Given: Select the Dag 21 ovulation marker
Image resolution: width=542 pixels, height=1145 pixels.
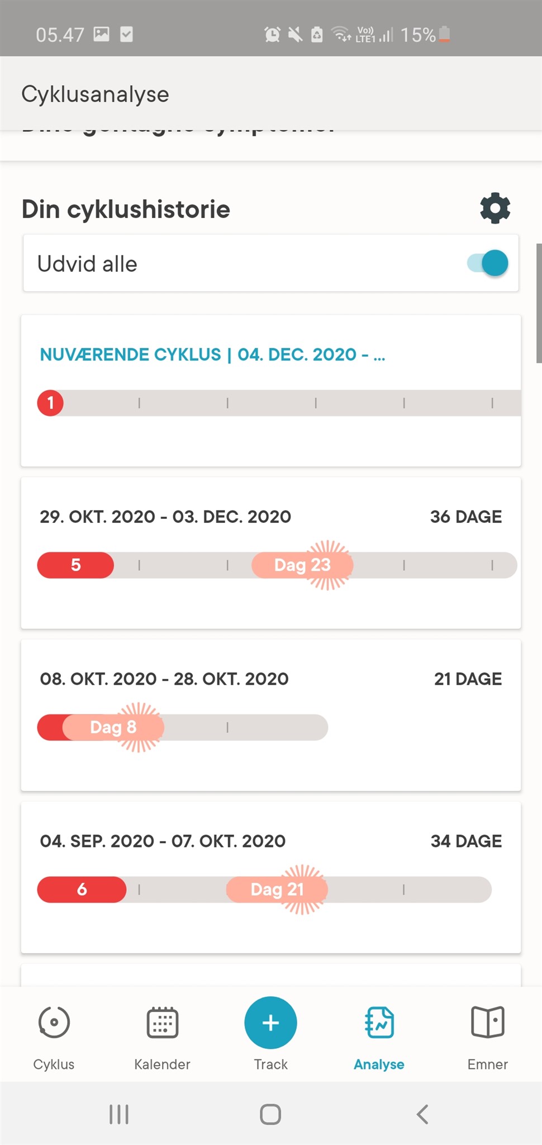Looking at the screenshot, I should tap(277, 889).
